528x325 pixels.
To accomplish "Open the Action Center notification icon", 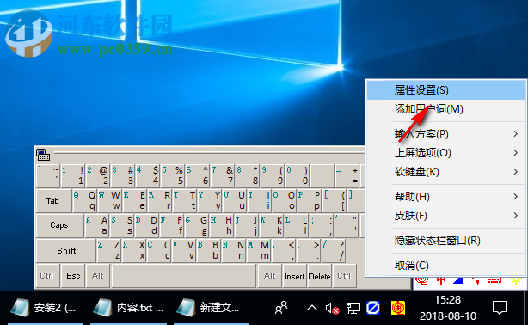I will pyautogui.click(x=499, y=308).
